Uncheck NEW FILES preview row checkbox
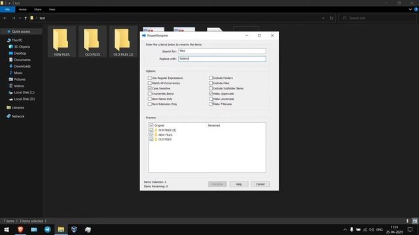The width and height of the screenshot is (419, 235). click(151, 134)
